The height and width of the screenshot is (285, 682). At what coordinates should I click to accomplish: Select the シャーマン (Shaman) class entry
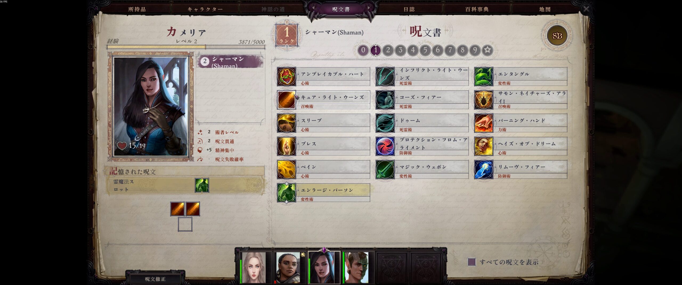click(230, 62)
